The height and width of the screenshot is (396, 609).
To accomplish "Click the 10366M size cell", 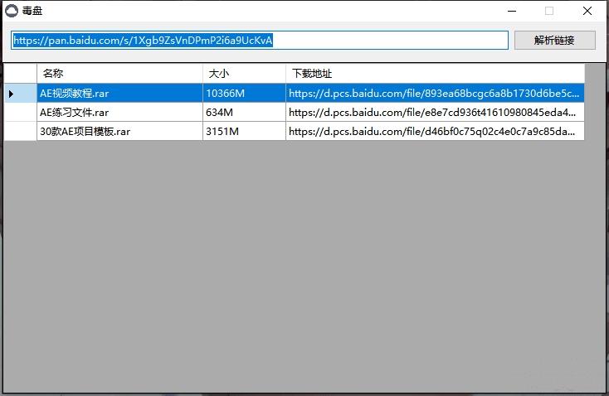I will (x=244, y=94).
